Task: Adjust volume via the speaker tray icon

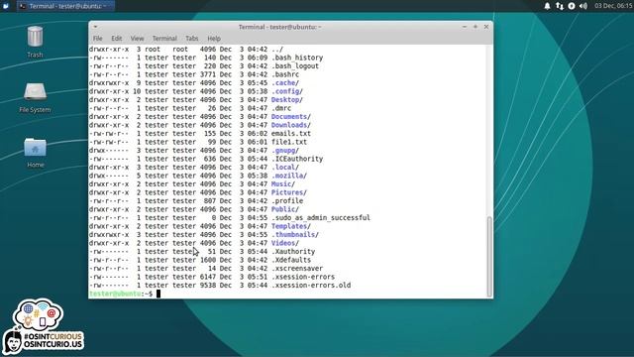Action: (x=583, y=6)
